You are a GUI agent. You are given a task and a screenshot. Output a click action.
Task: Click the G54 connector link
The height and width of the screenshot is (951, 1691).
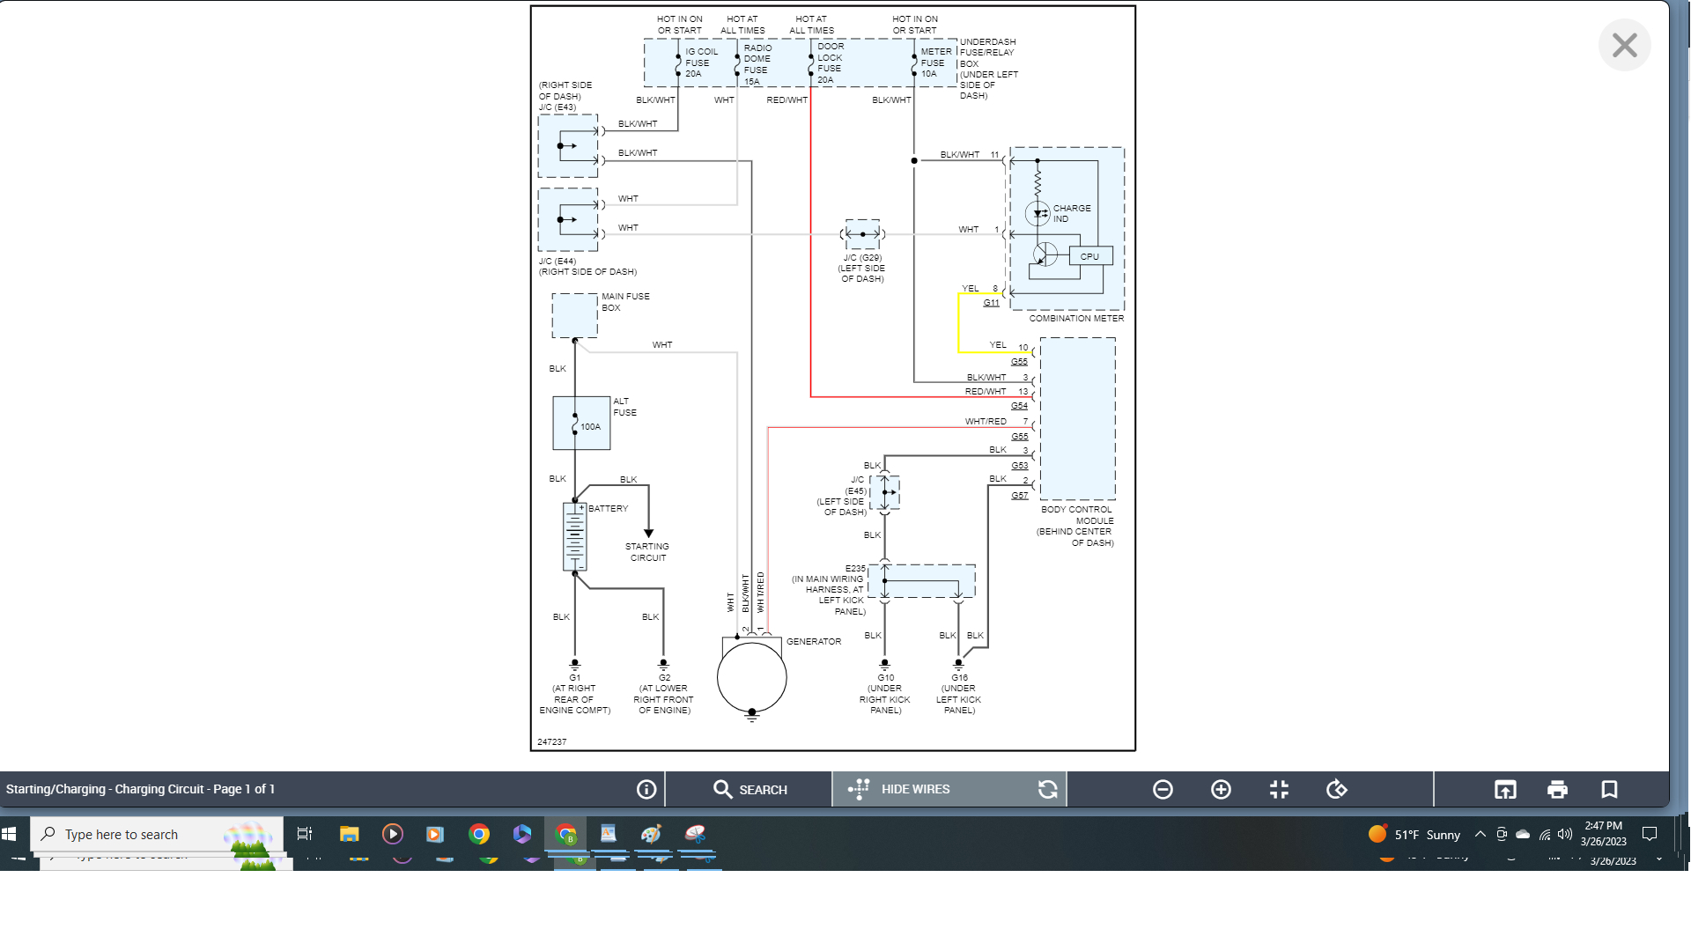point(1019,406)
